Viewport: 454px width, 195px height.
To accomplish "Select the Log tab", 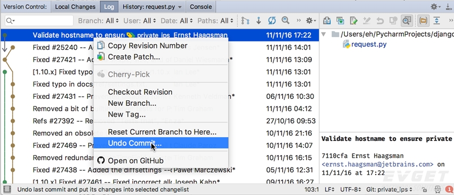I will [109, 6].
